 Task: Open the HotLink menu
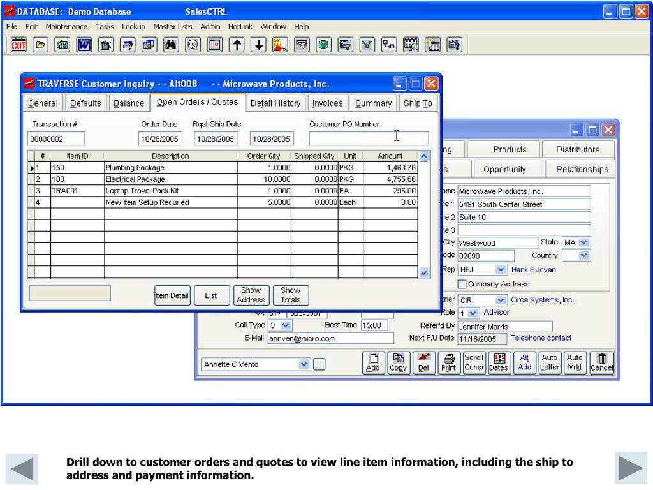[x=240, y=27]
